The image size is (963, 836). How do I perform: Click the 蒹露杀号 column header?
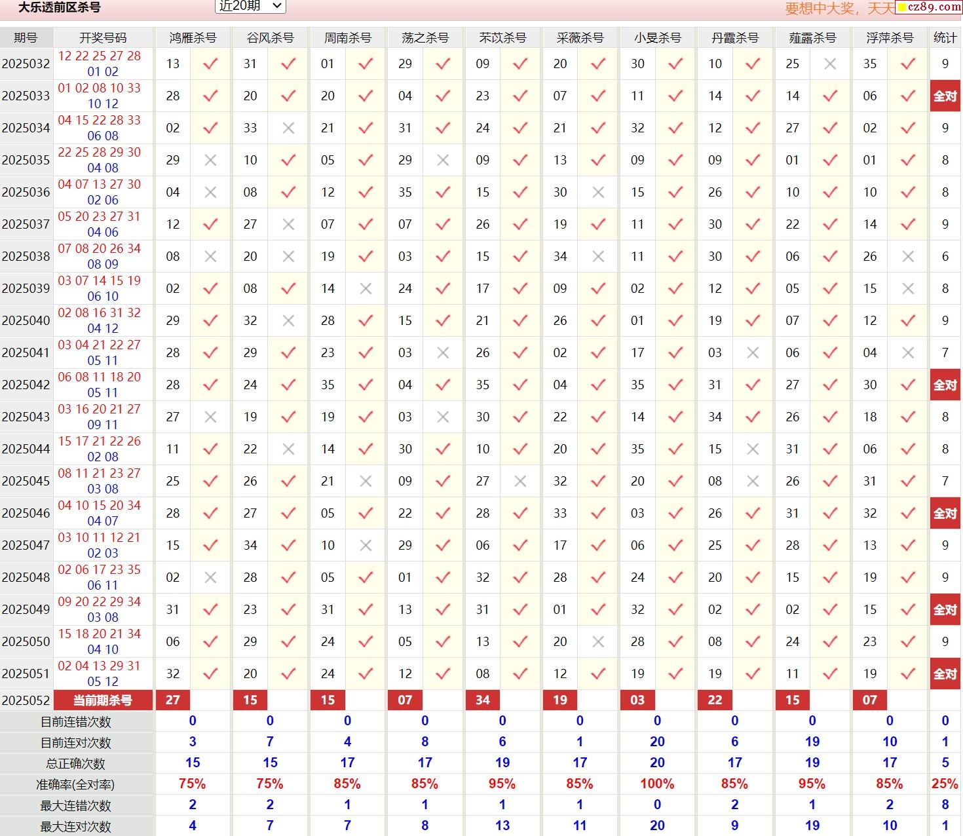(812, 37)
